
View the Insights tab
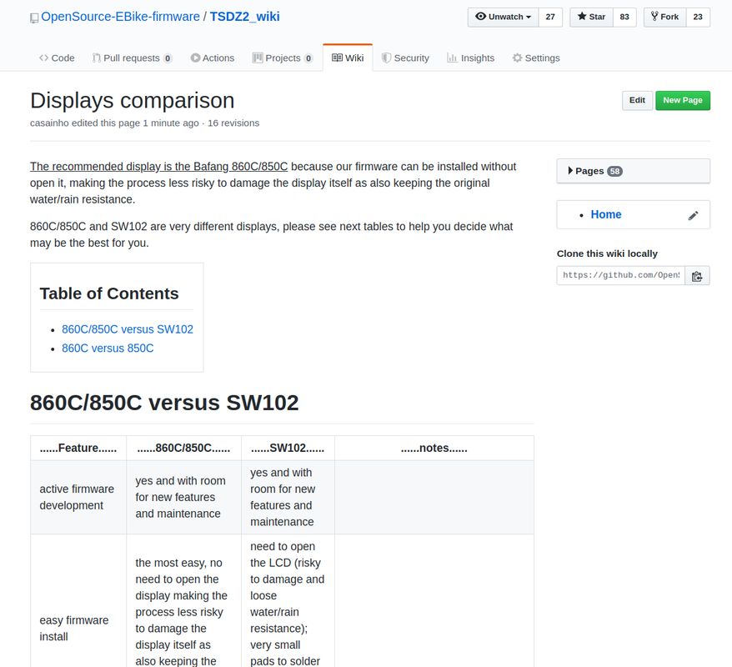(x=470, y=58)
